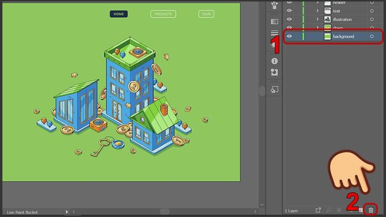The width and height of the screenshot is (386, 217).
Task: Open the Info panel icon
Action: [275, 61]
